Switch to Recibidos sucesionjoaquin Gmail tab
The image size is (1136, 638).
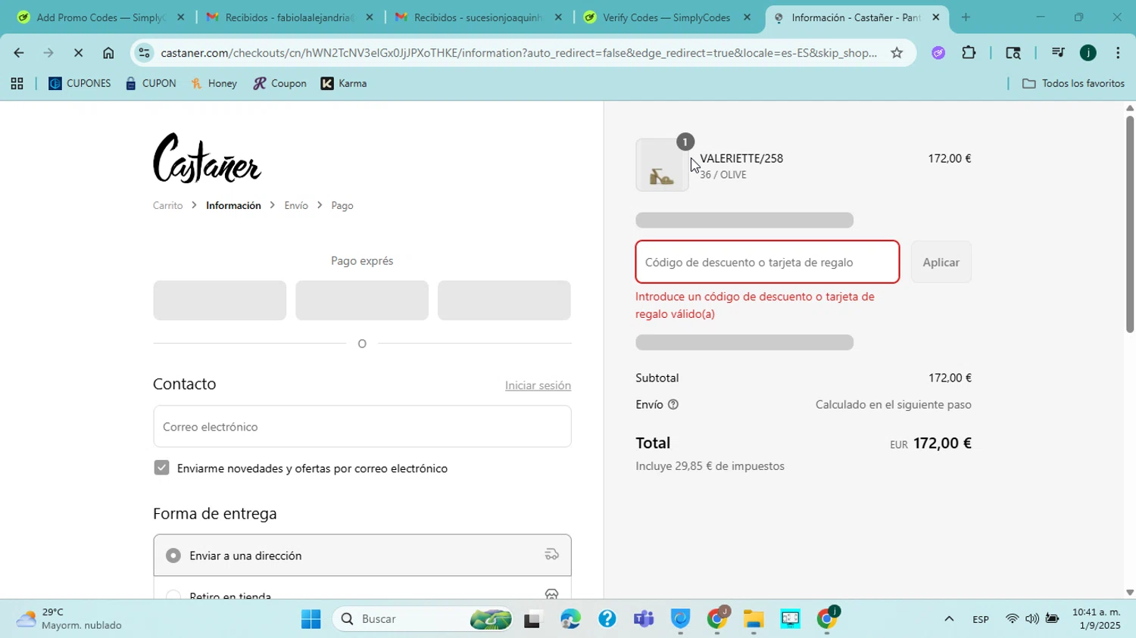coord(479,17)
